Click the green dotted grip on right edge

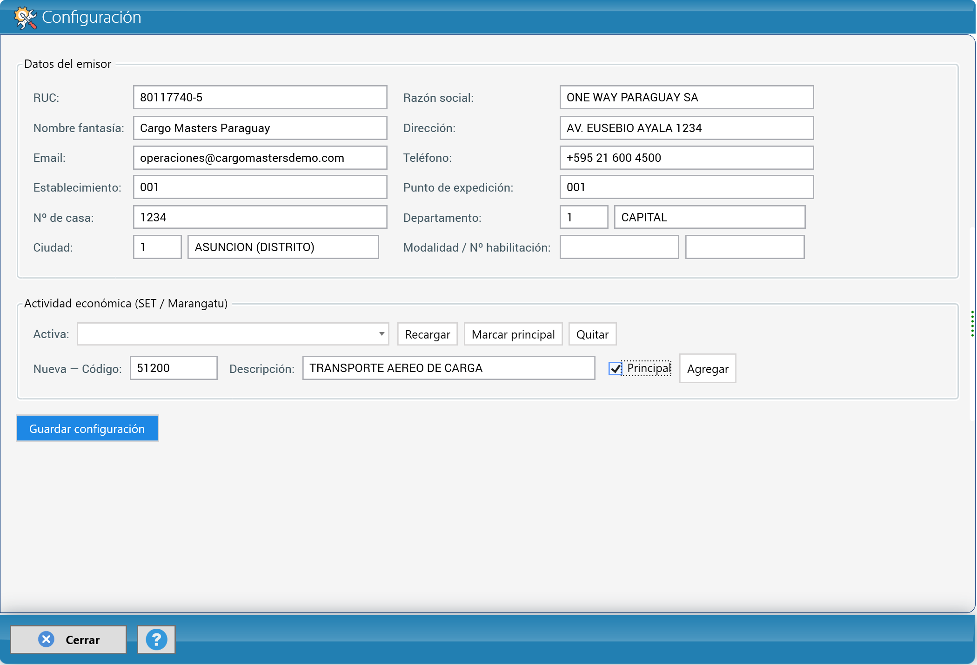pyautogui.click(x=972, y=324)
